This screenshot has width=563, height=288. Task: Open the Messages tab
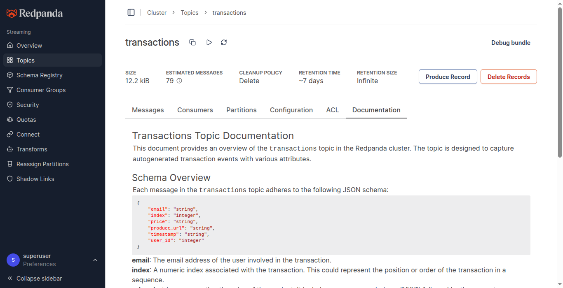coord(148,110)
